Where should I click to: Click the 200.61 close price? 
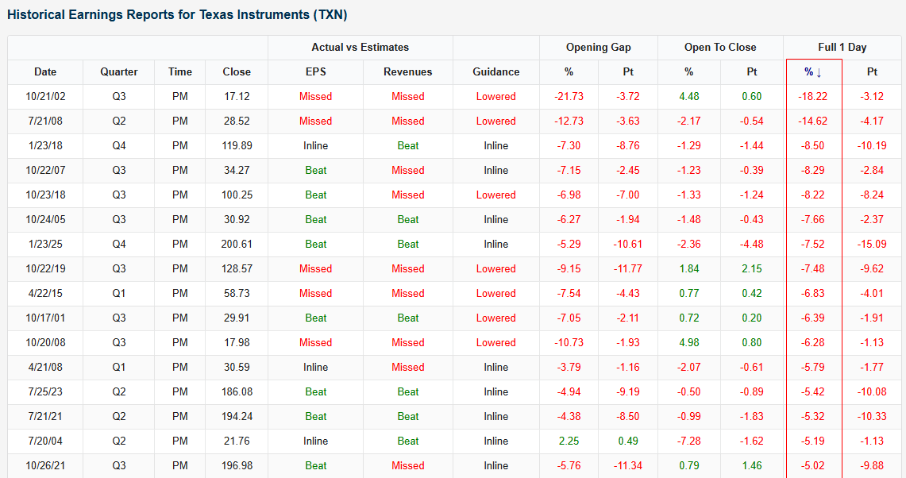point(237,244)
